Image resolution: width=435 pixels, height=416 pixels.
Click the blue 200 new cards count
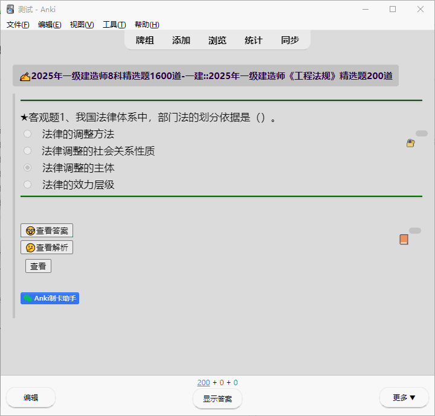[x=204, y=383]
